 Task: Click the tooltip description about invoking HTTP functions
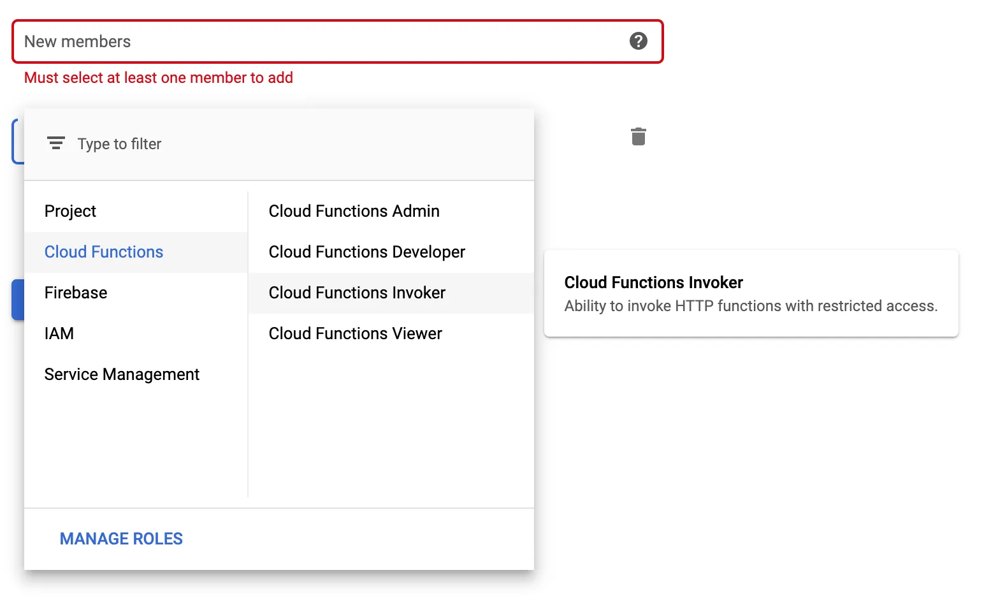point(750,306)
